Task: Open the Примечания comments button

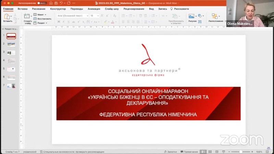Action: [189, 152]
